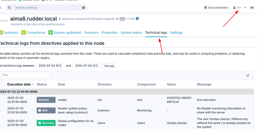
Task: Click the 'No Rudder monitoring information' message
Action: coord(221,110)
